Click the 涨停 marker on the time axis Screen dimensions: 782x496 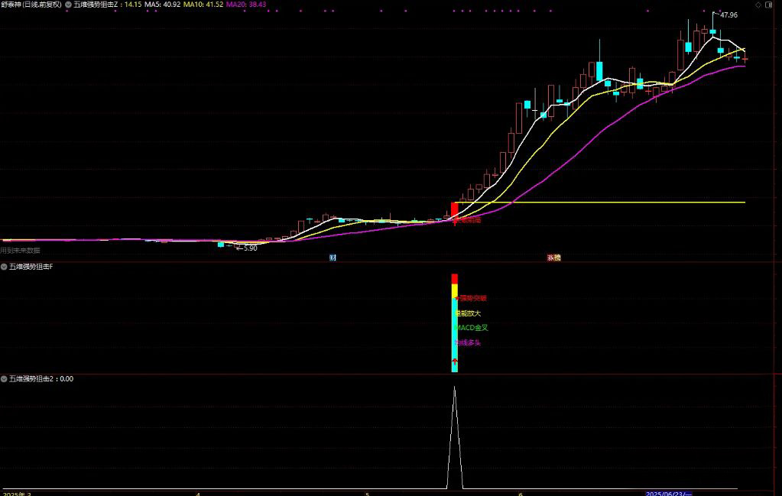coord(553,258)
